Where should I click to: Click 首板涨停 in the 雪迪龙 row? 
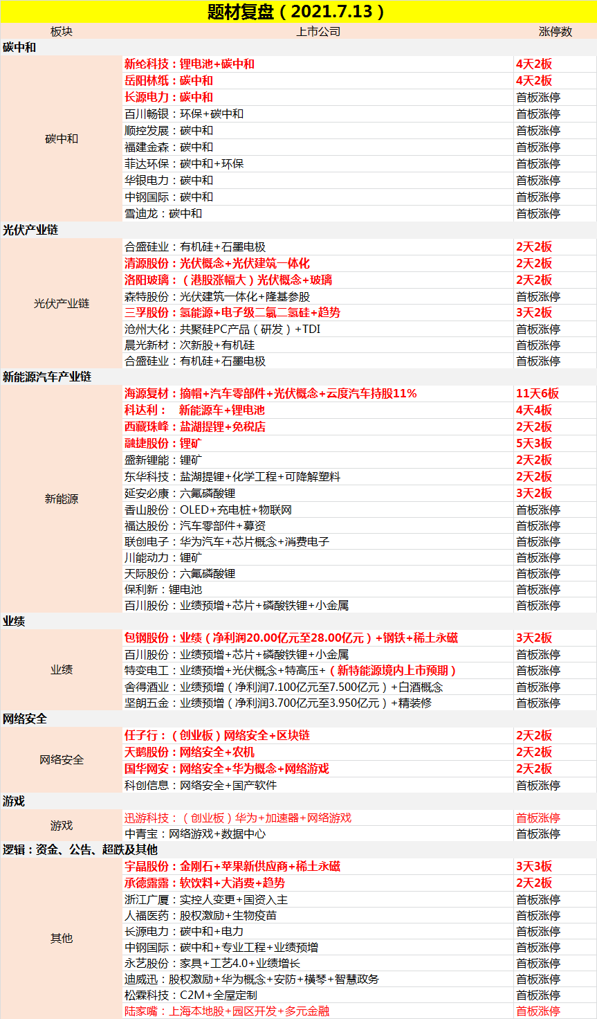pyautogui.click(x=538, y=214)
